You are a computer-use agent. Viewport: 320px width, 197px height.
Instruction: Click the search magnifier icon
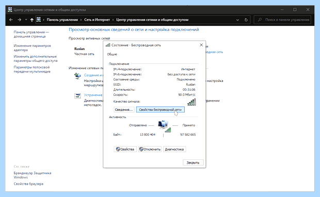click(260, 20)
